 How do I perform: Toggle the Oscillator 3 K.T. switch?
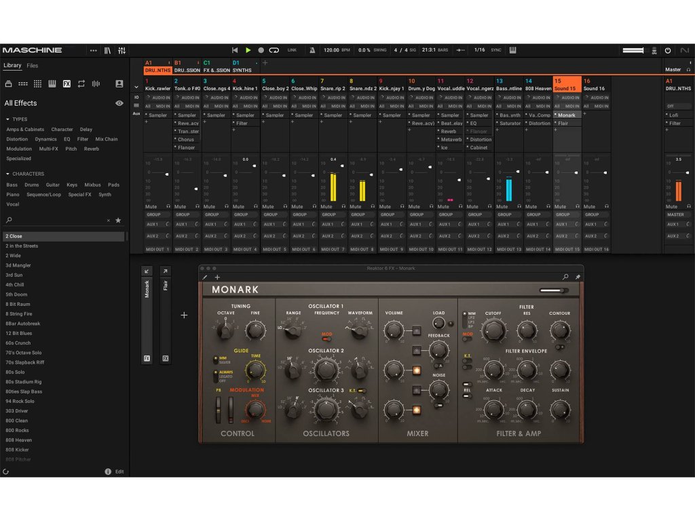[362, 391]
